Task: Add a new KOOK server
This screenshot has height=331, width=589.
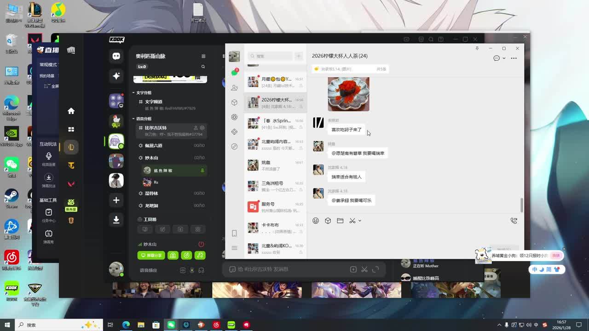Action: pos(116,200)
